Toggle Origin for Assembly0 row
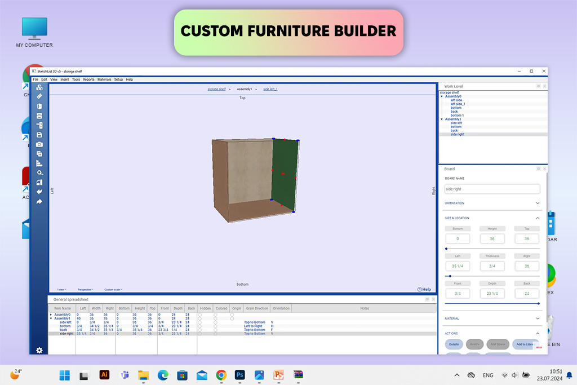 point(232,315)
